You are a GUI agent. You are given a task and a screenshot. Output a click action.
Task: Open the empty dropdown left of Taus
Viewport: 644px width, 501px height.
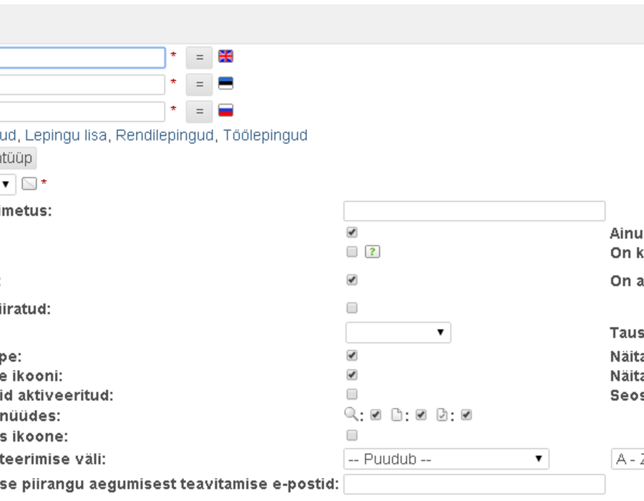click(398, 332)
